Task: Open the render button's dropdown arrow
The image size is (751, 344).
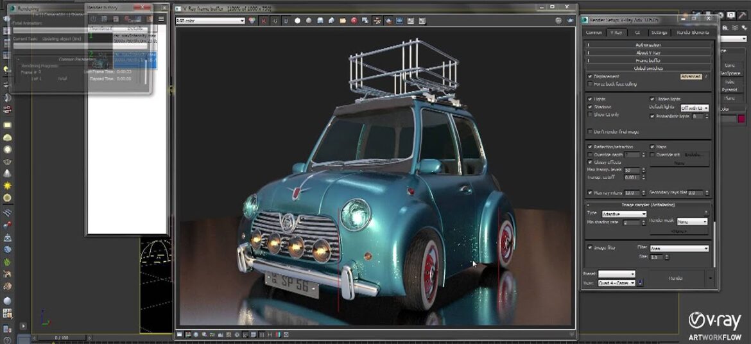Action: click(710, 278)
